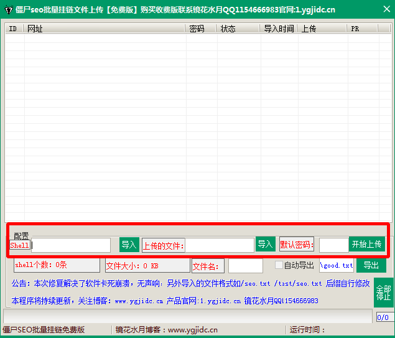Click the 导入 button next to 上传的文件
Image resolution: width=395 pixels, height=338 pixels.
[265, 244]
